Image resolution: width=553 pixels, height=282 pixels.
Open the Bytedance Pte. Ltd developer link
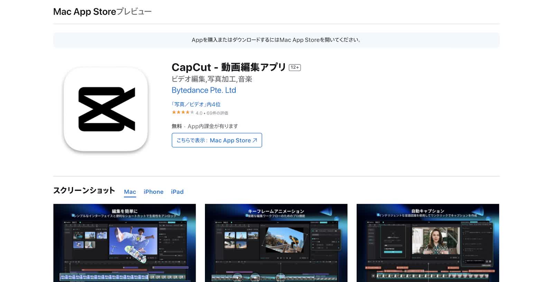[204, 90]
